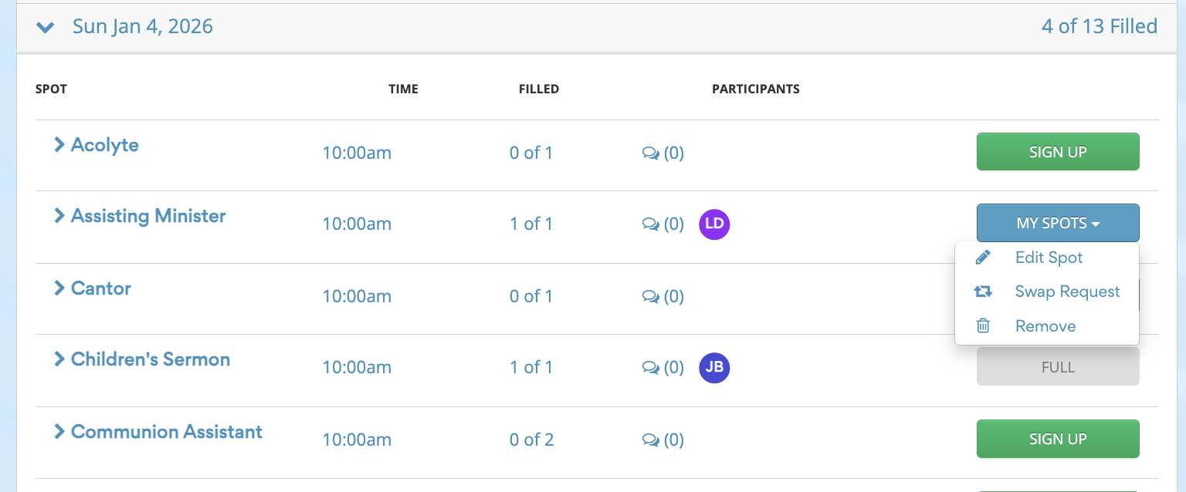Screen dimensions: 1186x492
Task: Click the pencil icon beside Edit Spot
Action: click(x=983, y=258)
